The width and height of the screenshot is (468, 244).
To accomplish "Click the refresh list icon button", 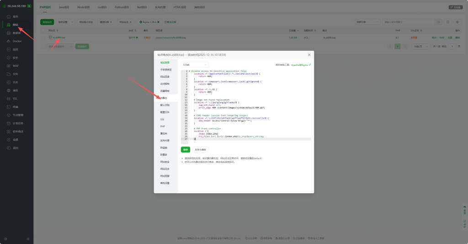I will tap(448, 22).
